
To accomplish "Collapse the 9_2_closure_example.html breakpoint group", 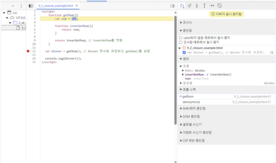I will tap(179, 48).
